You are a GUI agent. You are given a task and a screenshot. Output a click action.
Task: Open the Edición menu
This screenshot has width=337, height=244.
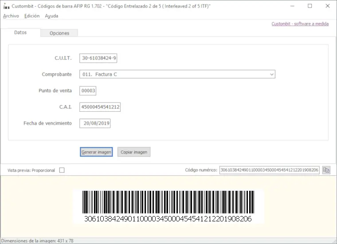[32, 16]
